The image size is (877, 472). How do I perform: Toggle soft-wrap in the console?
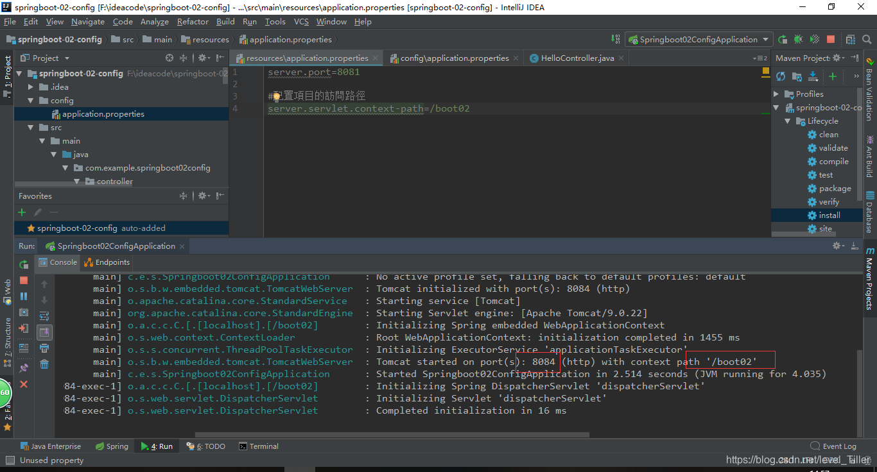click(44, 315)
